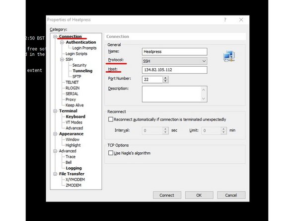Click the Host field with IP address
294x221 pixels.
pos(175,70)
